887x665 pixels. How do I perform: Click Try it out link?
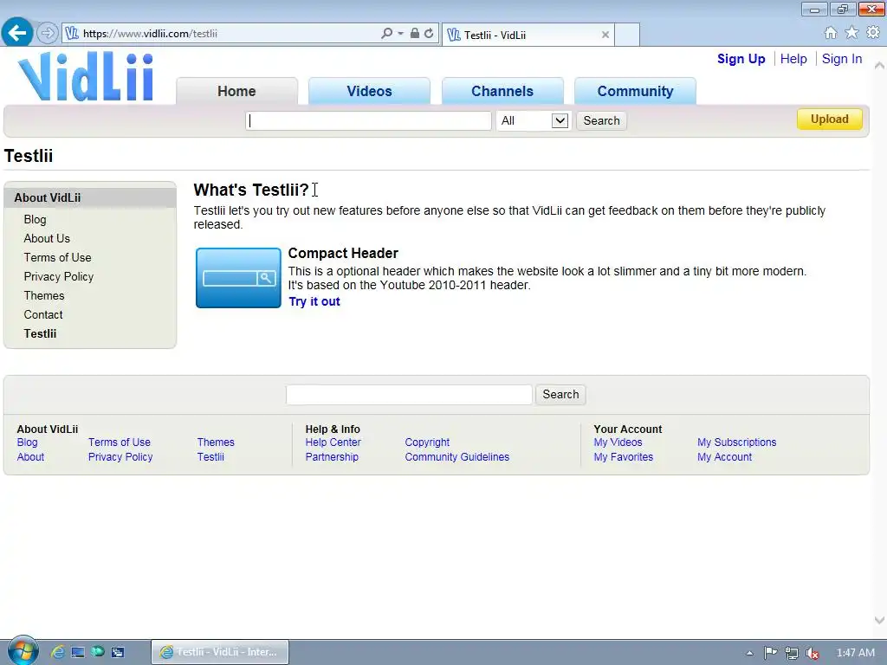(x=314, y=301)
